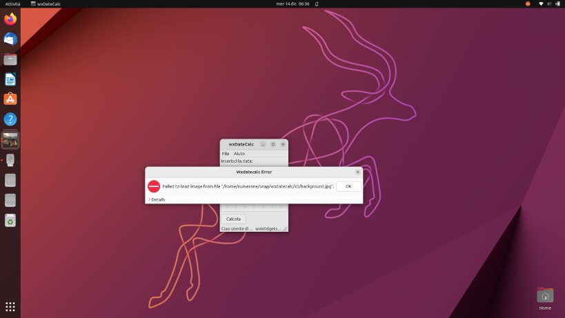The height and width of the screenshot is (318, 565).
Task: Open the first SSD drive icon
Action: point(10,180)
